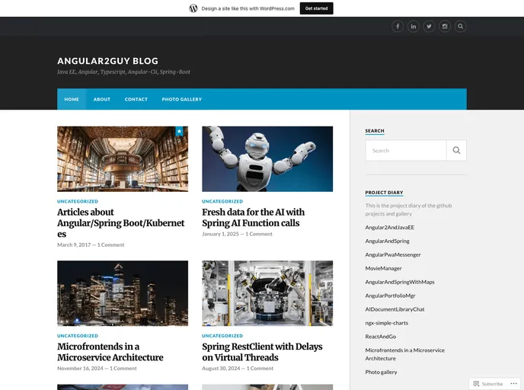Click the Subscribe button
The width and height of the screenshot is (524, 390).
click(488, 384)
